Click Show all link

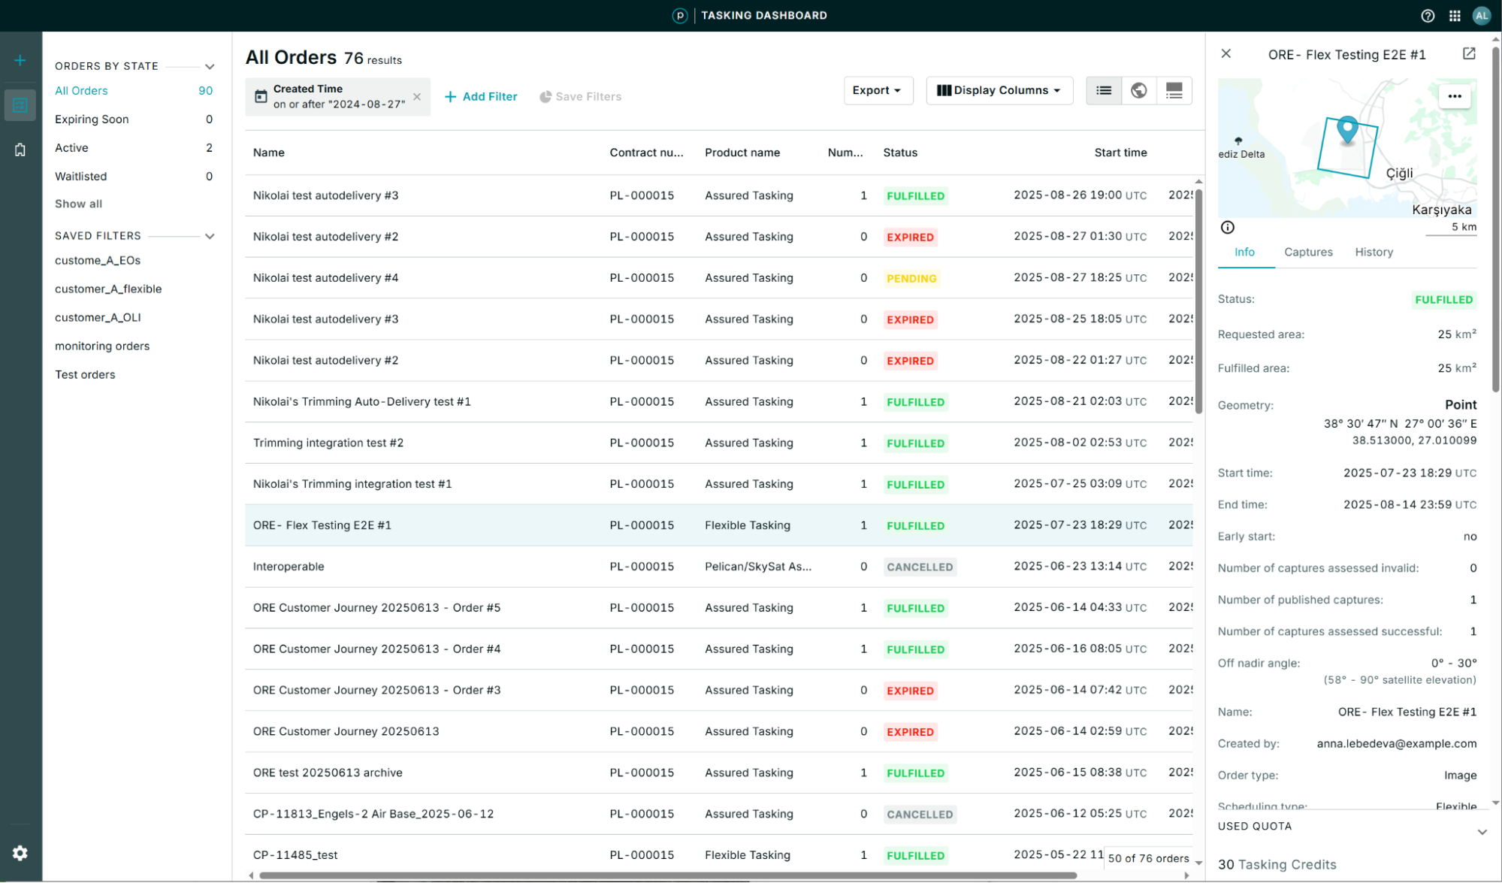[x=78, y=204]
